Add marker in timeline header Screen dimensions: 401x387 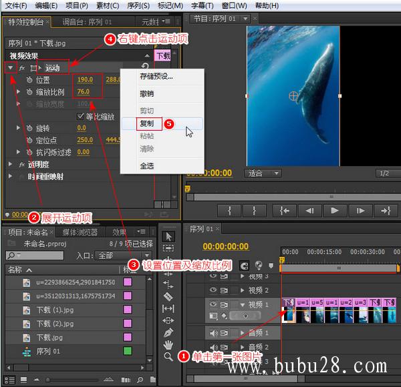coord(271,266)
